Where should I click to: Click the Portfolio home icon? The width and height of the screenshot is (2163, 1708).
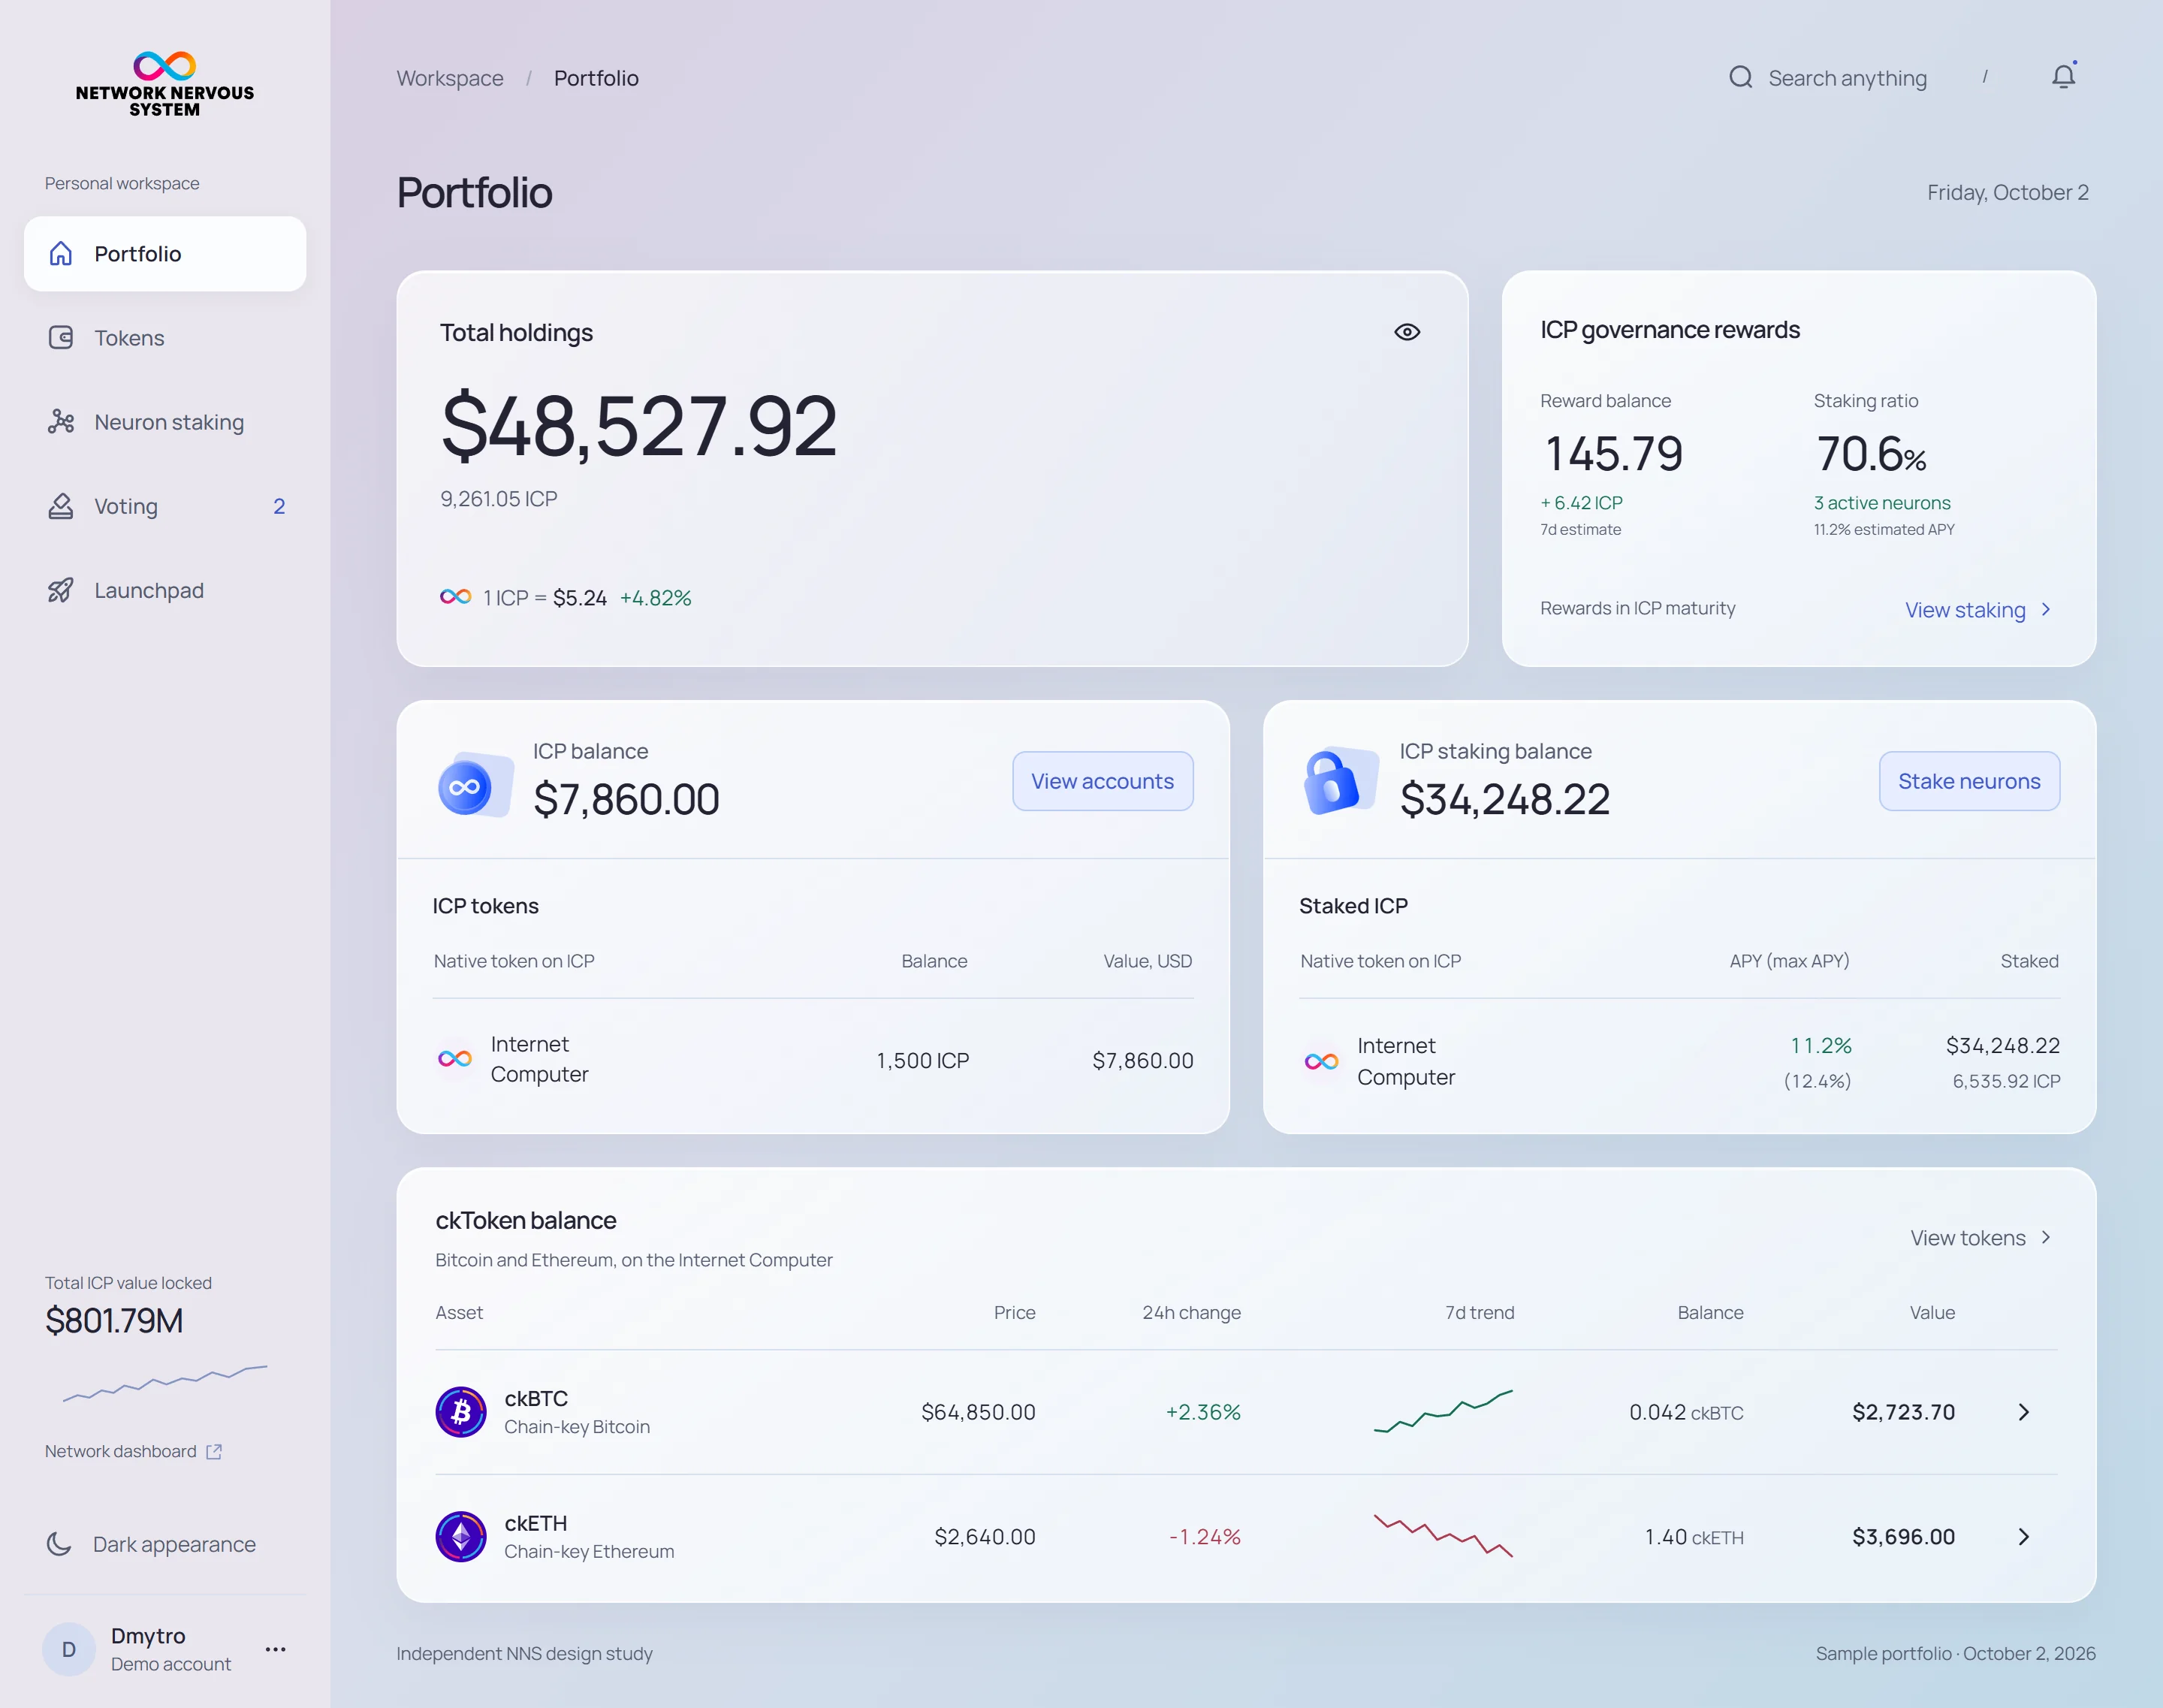pos(61,254)
